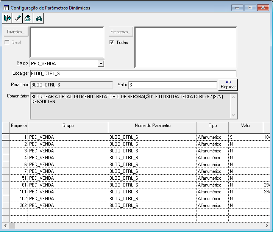Click Empresa cell with value 51

[x=19, y=178]
